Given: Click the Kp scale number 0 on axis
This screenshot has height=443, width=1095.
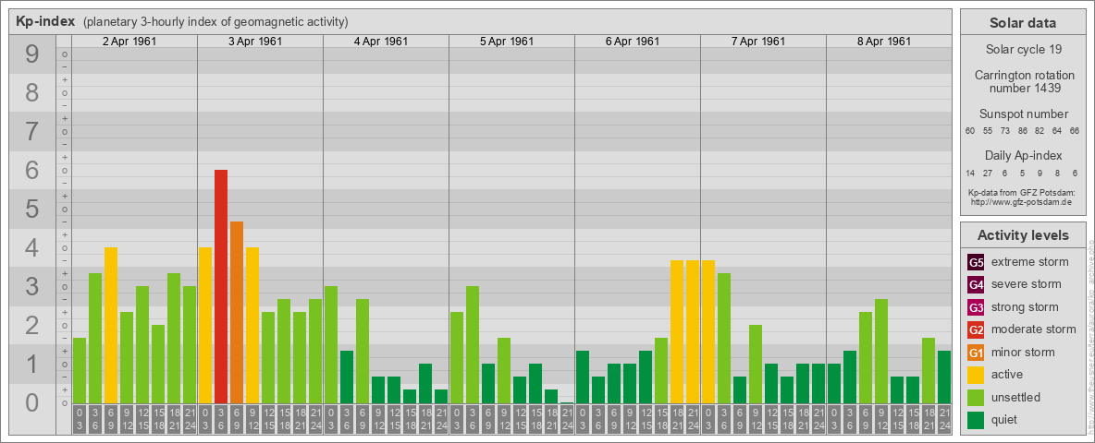Looking at the screenshot, I should pos(32,402).
